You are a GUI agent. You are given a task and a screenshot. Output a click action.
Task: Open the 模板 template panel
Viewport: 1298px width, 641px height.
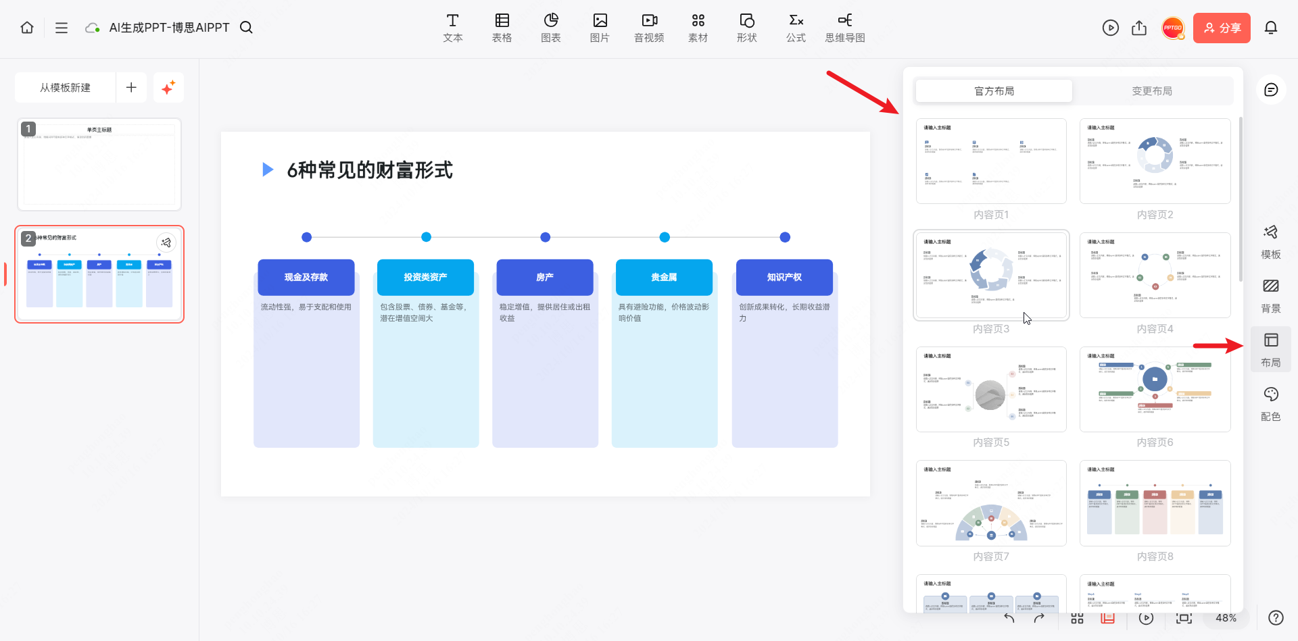[1271, 242]
